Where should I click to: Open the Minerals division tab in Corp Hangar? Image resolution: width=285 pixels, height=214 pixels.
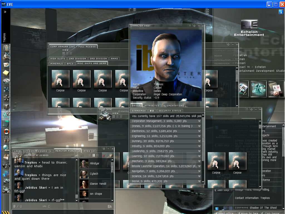56,64
